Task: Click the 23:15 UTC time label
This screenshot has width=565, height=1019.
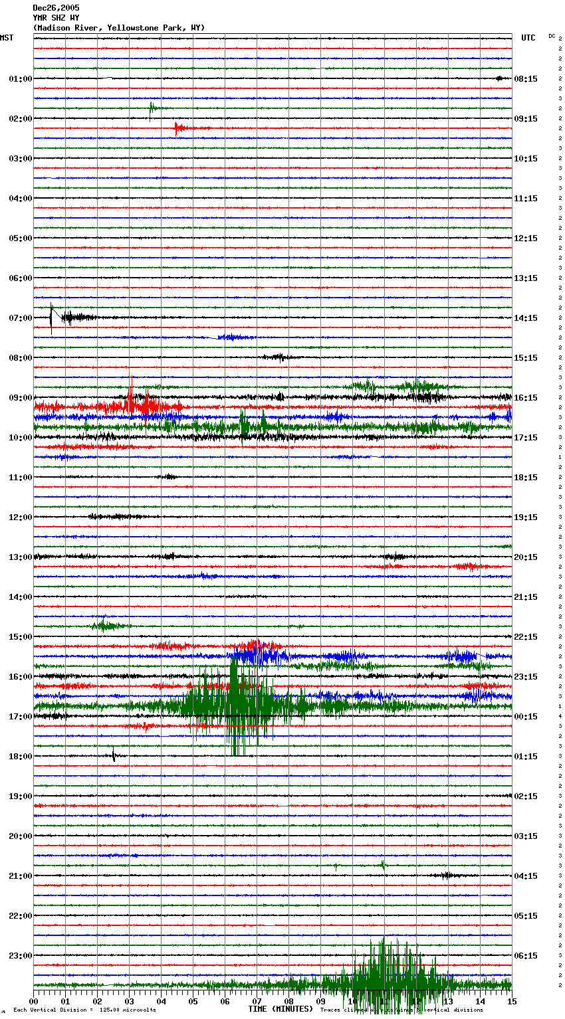Action: click(526, 677)
